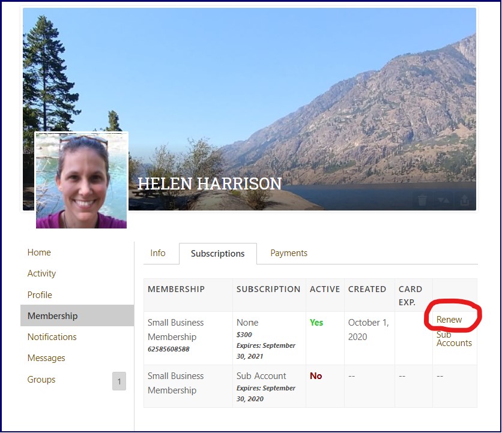Open Groups in the sidebar
The width and height of the screenshot is (502, 433).
pos(41,380)
